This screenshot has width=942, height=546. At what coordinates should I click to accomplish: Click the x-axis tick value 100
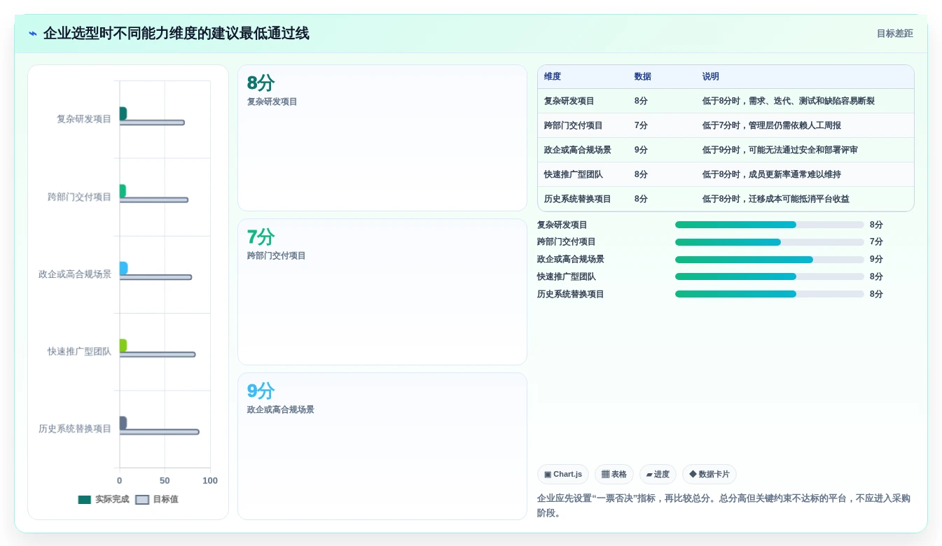pyautogui.click(x=210, y=481)
